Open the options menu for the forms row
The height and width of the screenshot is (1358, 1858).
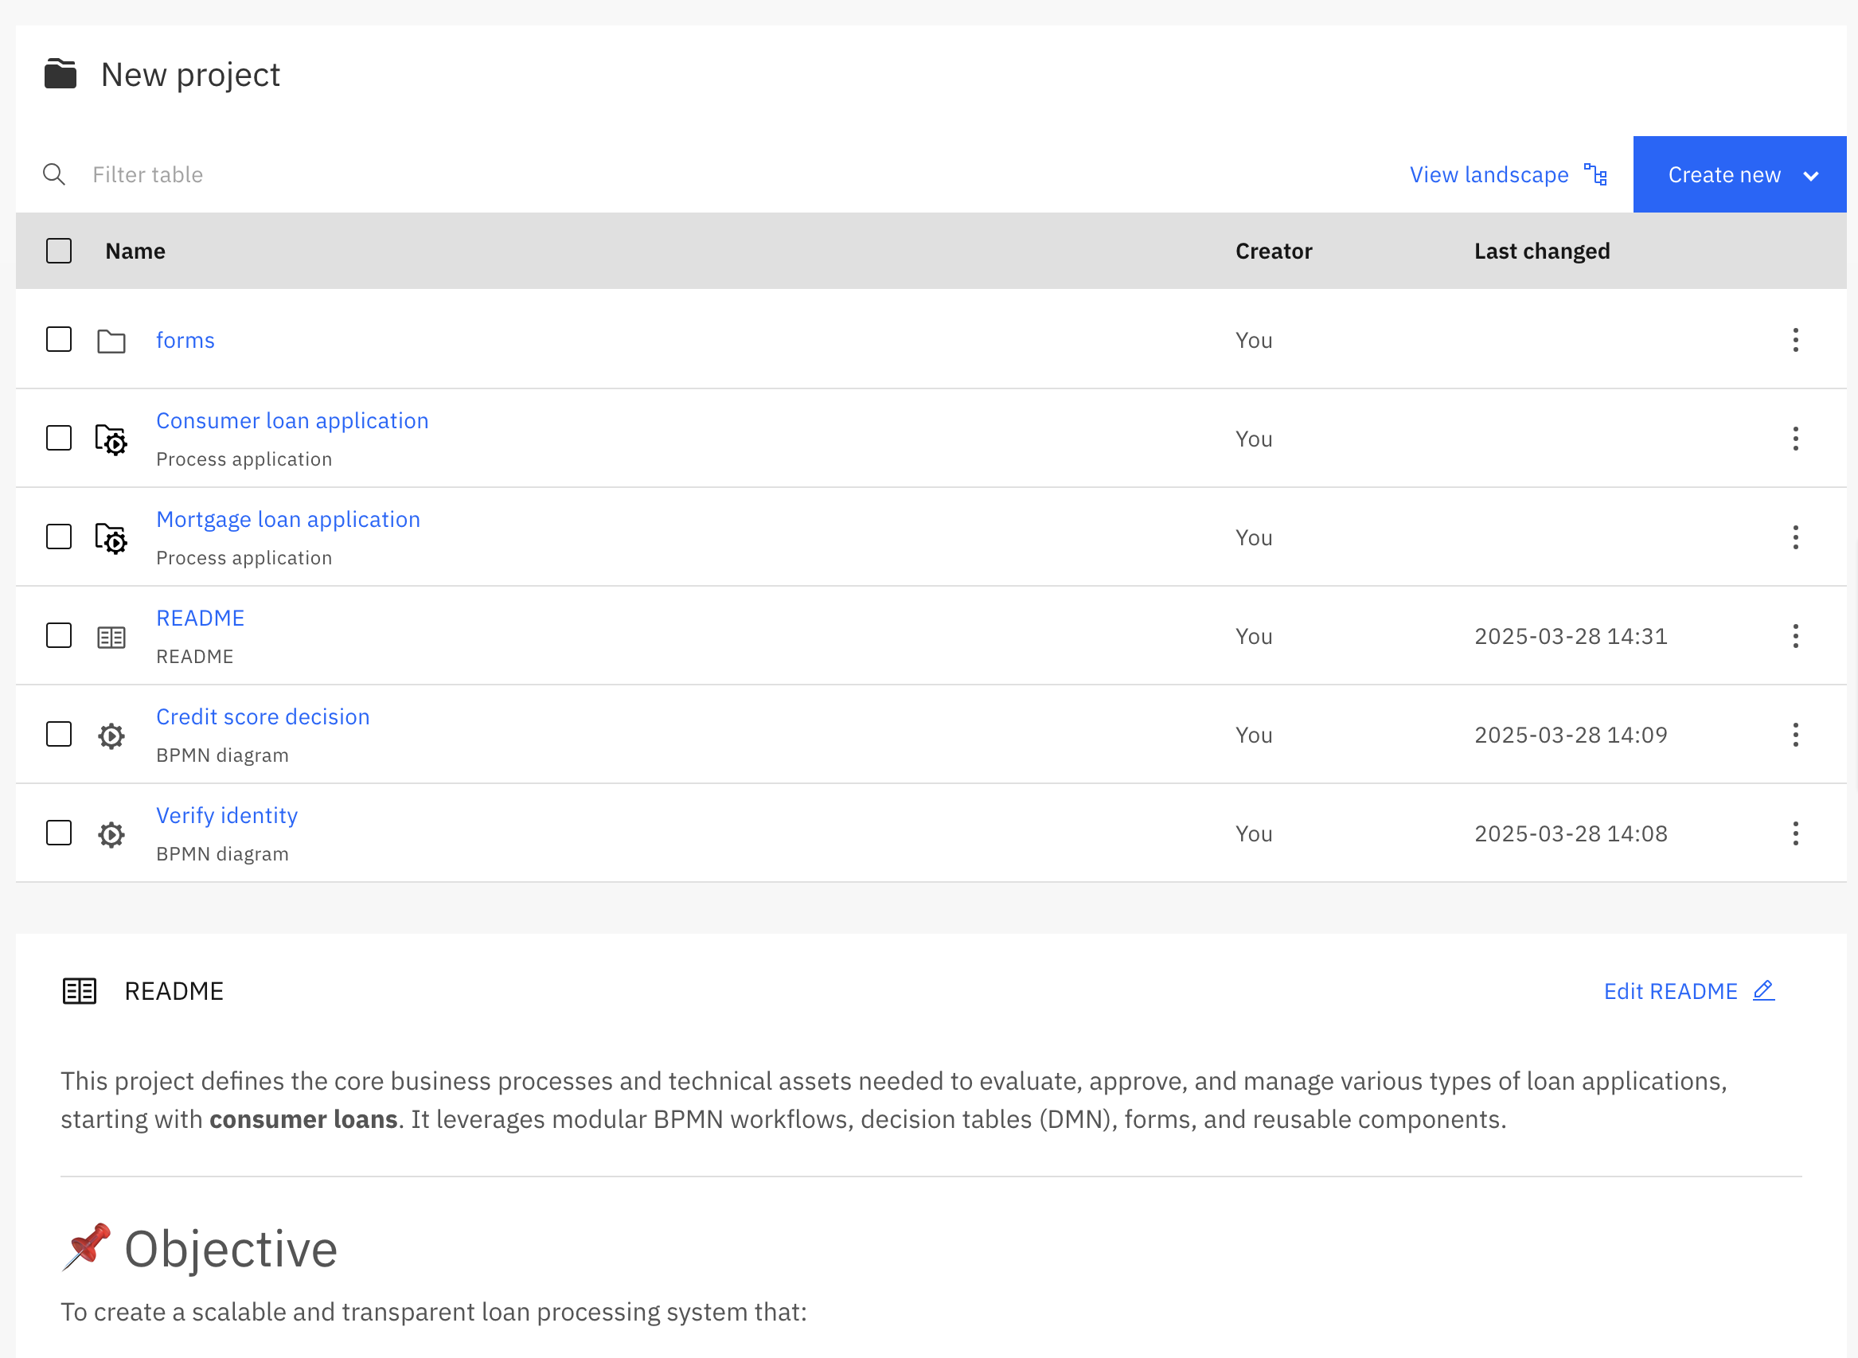[x=1796, y=339]
